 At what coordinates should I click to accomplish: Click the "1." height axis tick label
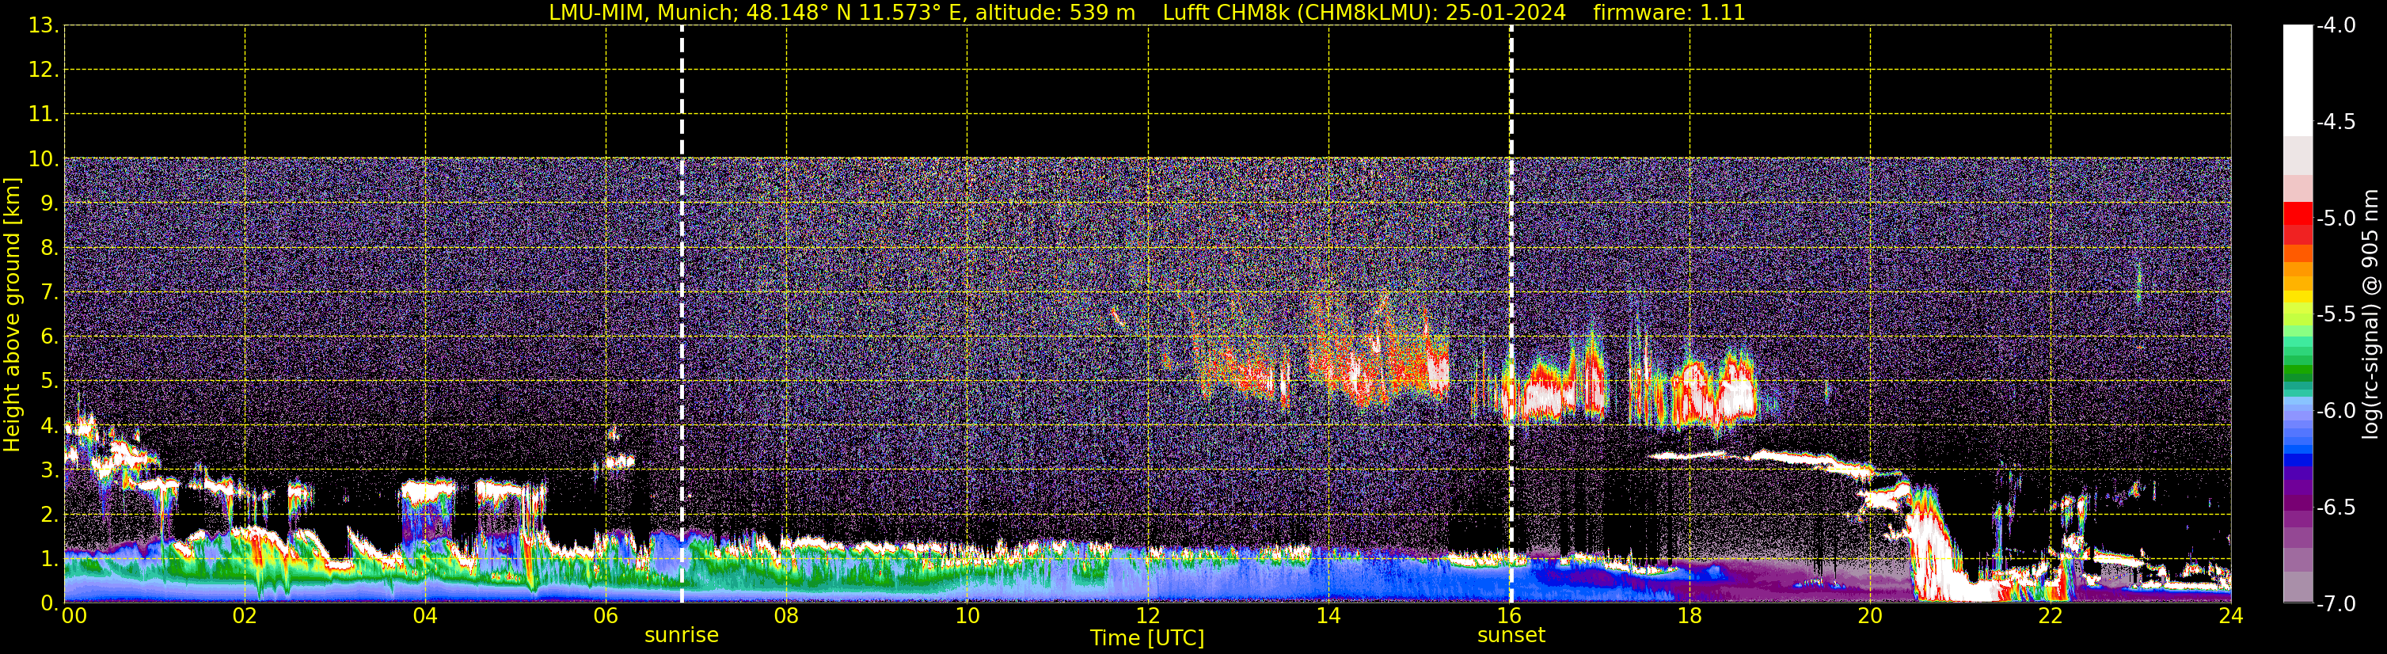[49, 558]
